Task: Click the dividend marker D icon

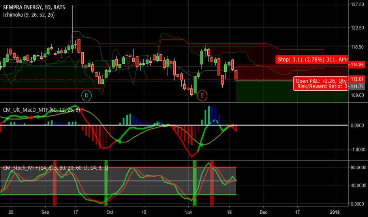Action: pyautogui.click(x=86, y=95)
